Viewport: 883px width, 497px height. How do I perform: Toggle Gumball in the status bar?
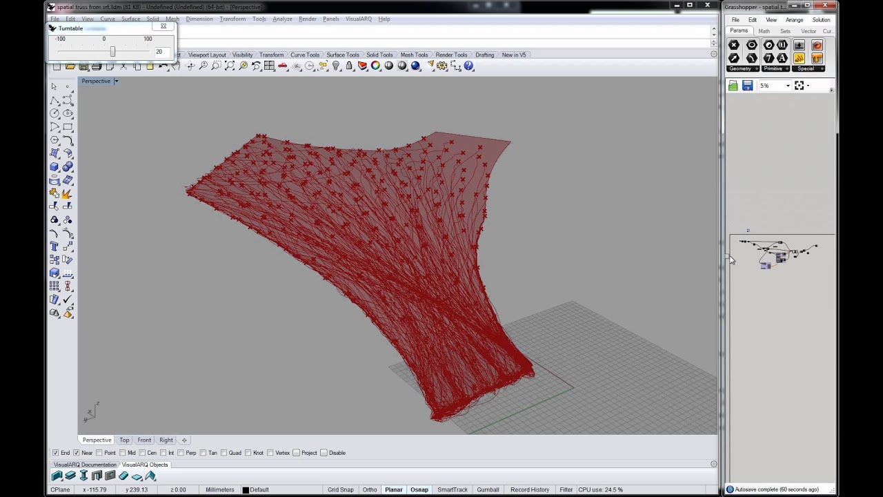click(488, 490)
